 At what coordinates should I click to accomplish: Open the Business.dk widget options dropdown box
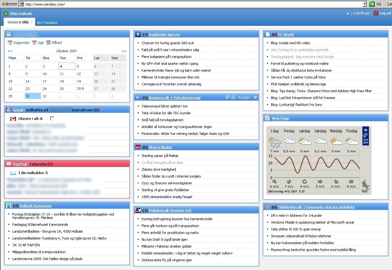[233, 97]
